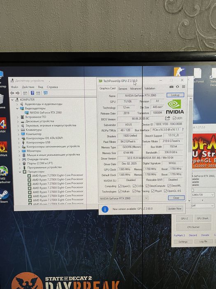Viewport: 216px width, 289px height.
Task: Toggle the OpenCL checkbox
Action: pyautogui.click(x=120, y=186)
